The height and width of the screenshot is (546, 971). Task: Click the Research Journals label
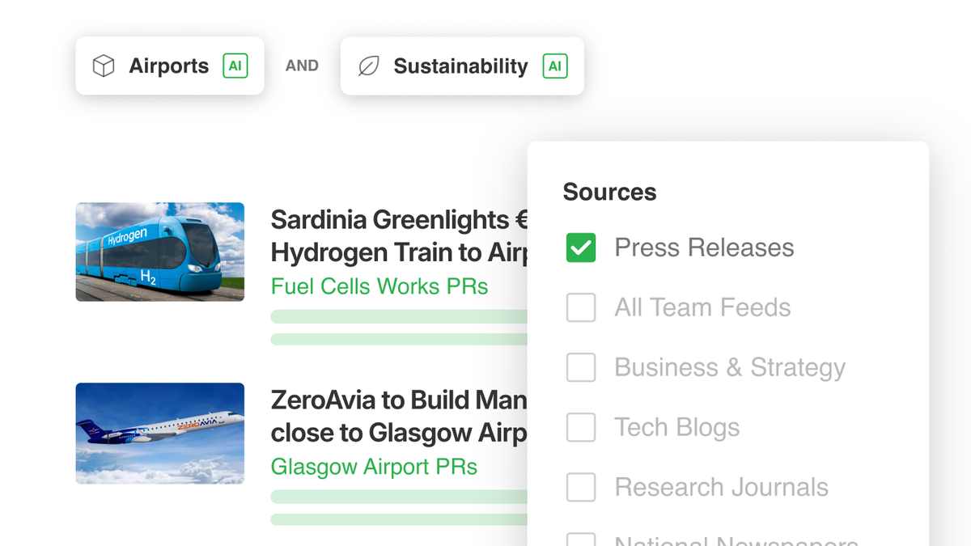722,487
